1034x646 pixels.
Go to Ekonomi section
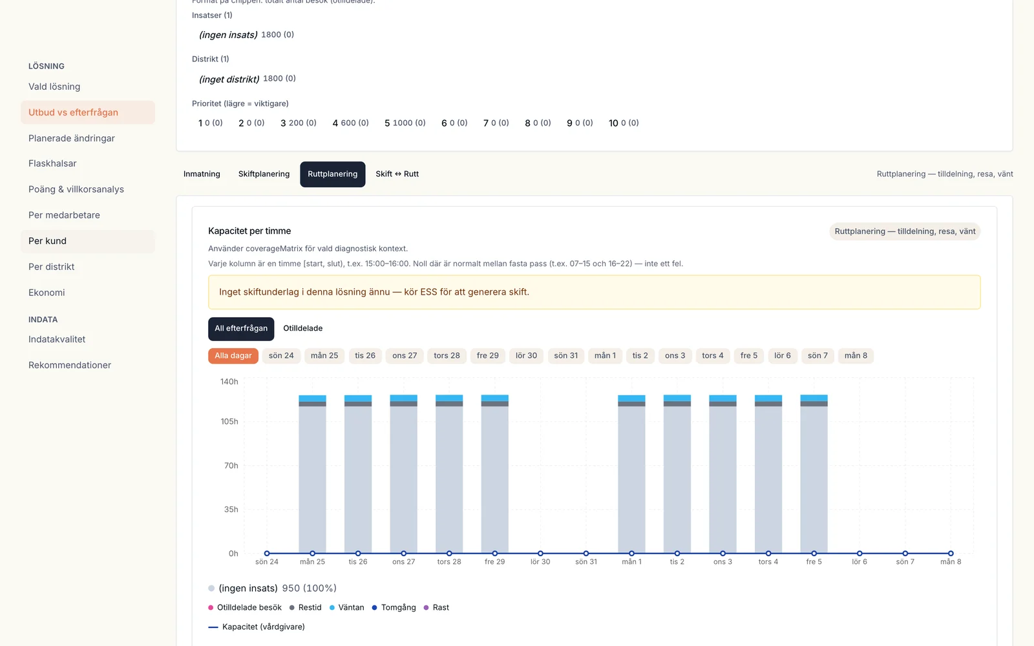click(x=88, y=293)
